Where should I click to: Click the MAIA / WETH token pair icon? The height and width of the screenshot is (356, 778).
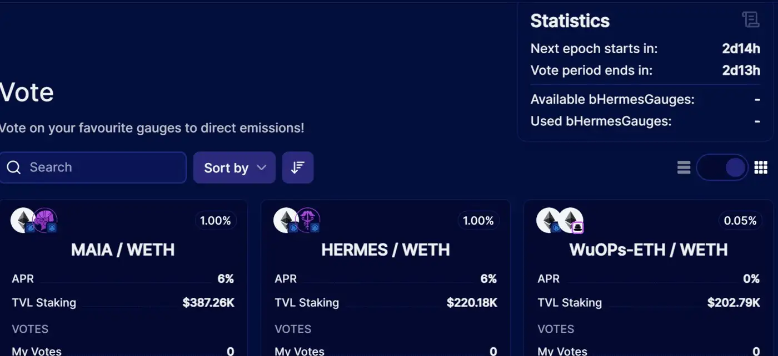pyautogui.click(x=34, y=221)
